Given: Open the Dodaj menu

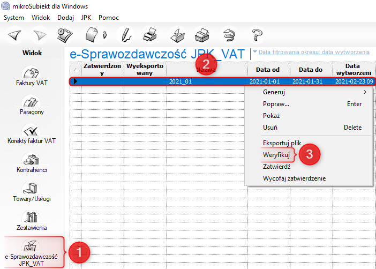Looking at the screenshot, I should point(65,18).
